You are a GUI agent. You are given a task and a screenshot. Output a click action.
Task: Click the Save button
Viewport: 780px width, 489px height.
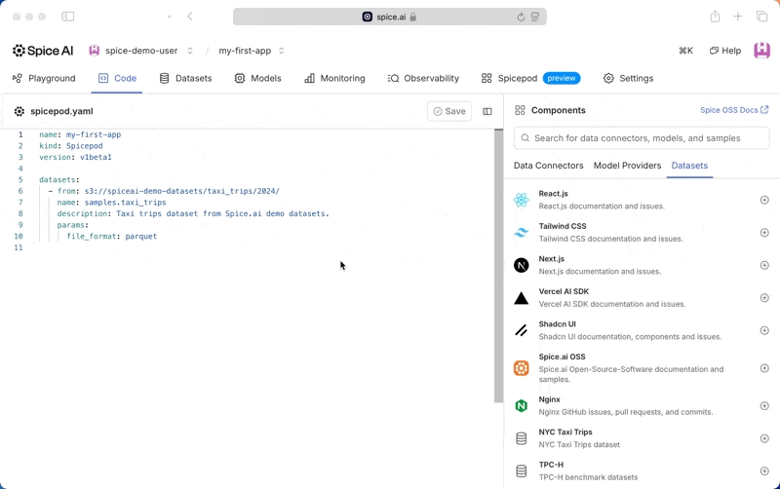(449, 111)
